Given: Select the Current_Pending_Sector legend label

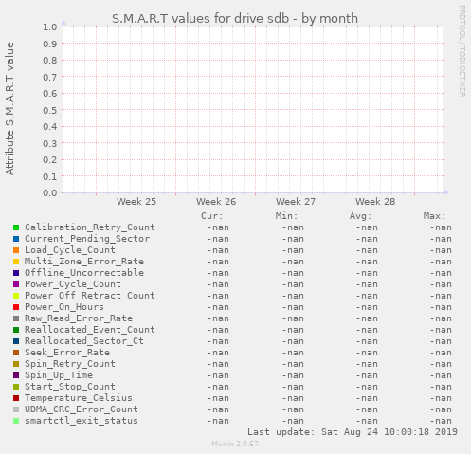Looking at the screenshot, I should pos(87,239).
